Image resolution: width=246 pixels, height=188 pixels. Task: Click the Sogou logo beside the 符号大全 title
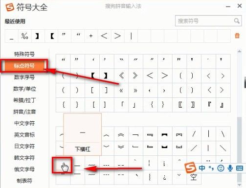pyautogui.click(x=10, y=7)
